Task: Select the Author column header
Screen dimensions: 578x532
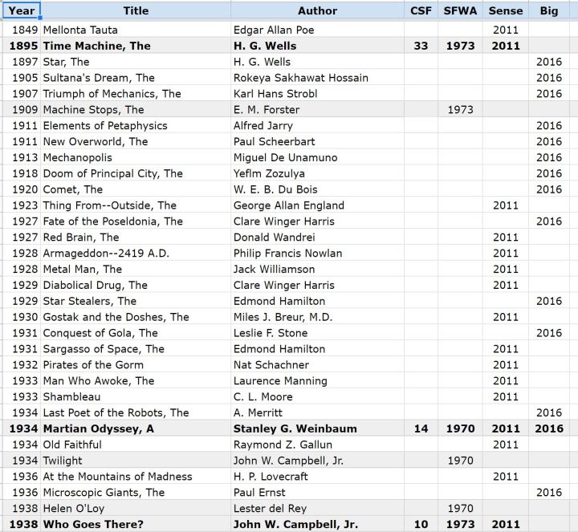Action: [317, 11]
